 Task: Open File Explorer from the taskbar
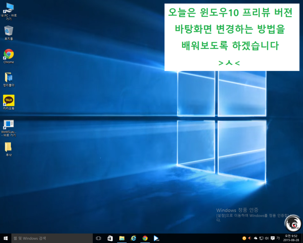[x=122, y=238]
